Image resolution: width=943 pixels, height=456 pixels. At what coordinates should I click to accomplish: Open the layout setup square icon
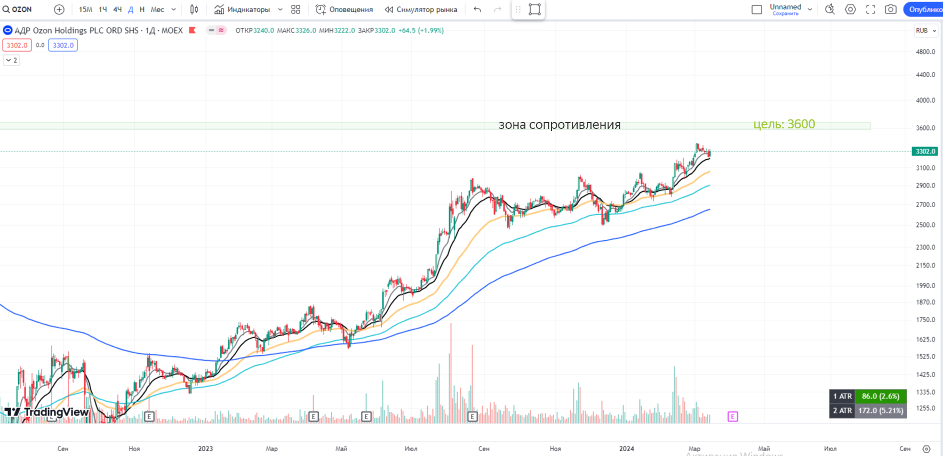[757, 10]
